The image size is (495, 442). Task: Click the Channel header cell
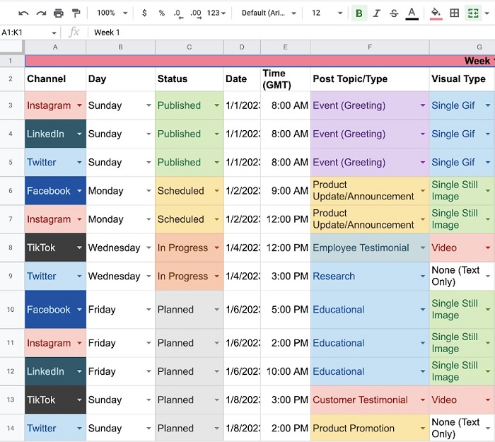tap(55, 79)
